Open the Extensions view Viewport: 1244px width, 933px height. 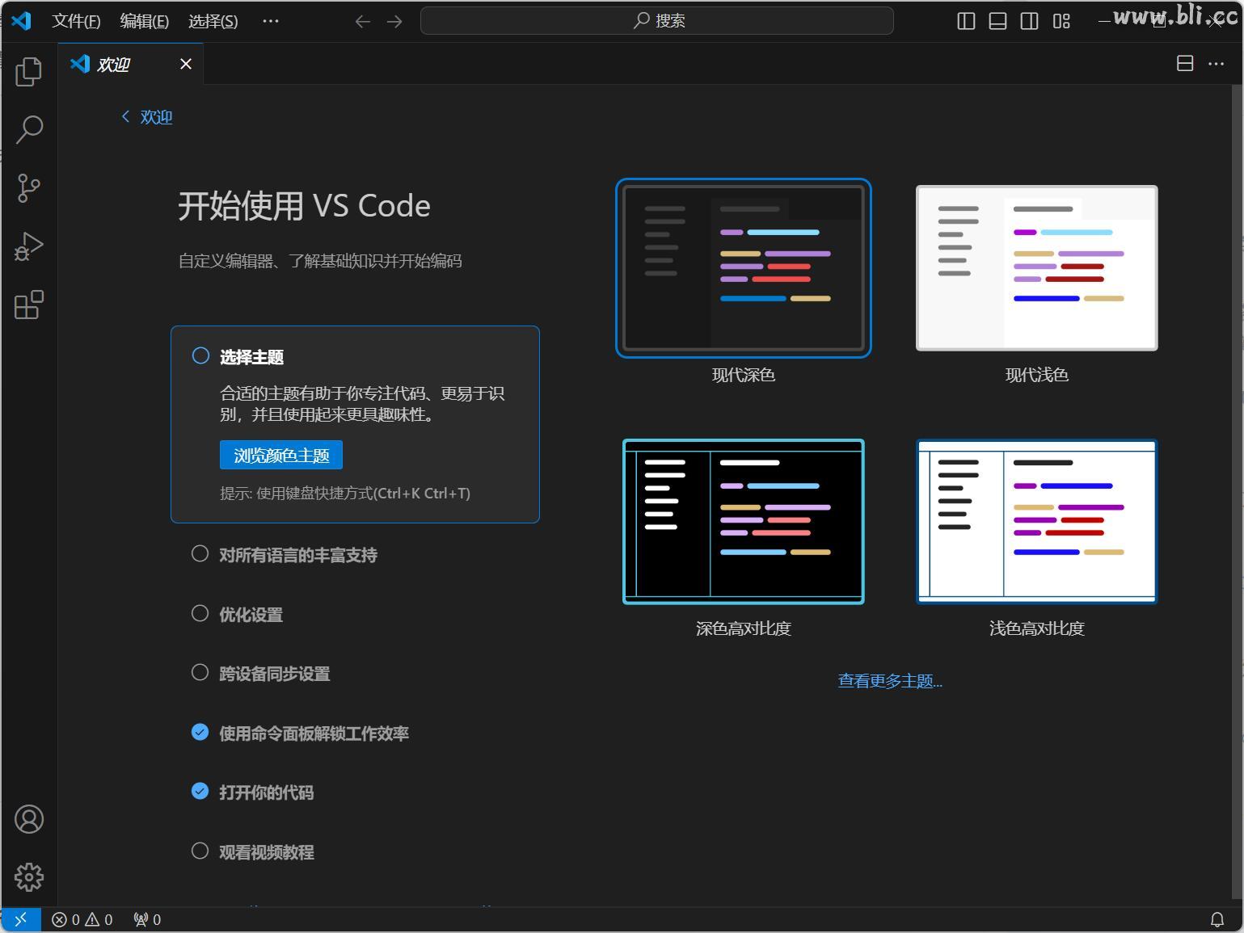coord(29,305)
